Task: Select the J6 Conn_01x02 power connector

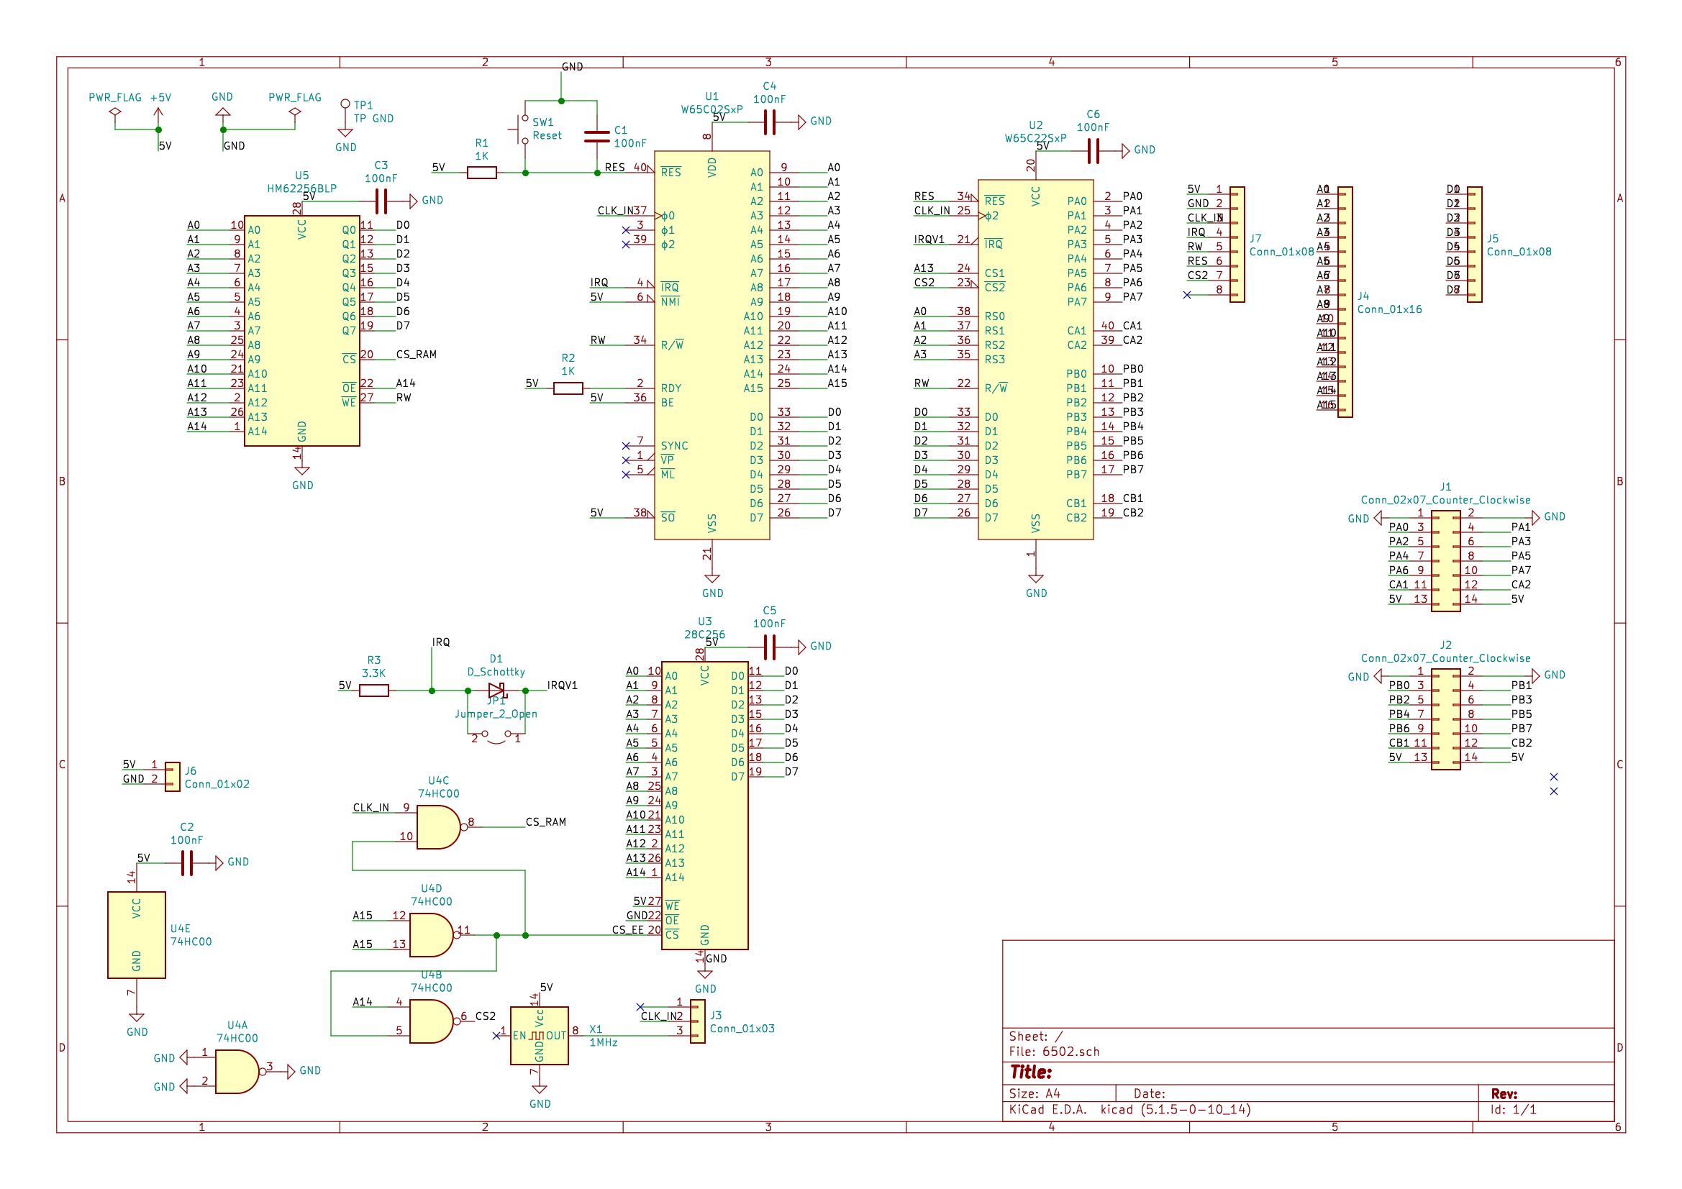Action: (x=172, y=777)
